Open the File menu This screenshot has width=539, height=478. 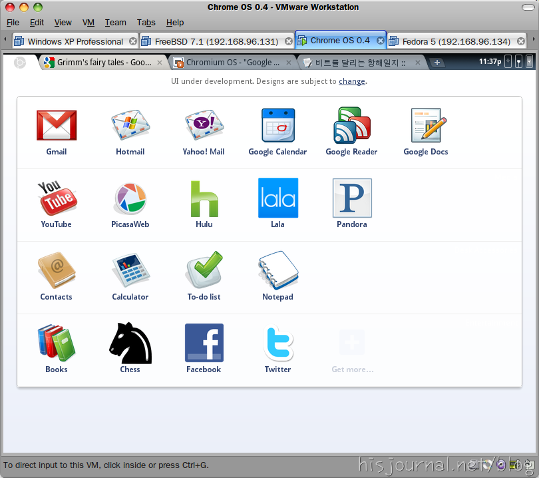(x=13, y=23)
